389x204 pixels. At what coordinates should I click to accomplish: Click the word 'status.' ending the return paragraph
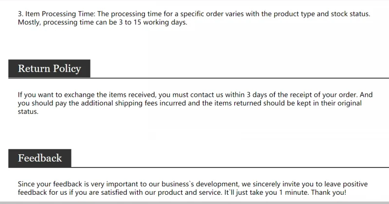pos(28,111)
